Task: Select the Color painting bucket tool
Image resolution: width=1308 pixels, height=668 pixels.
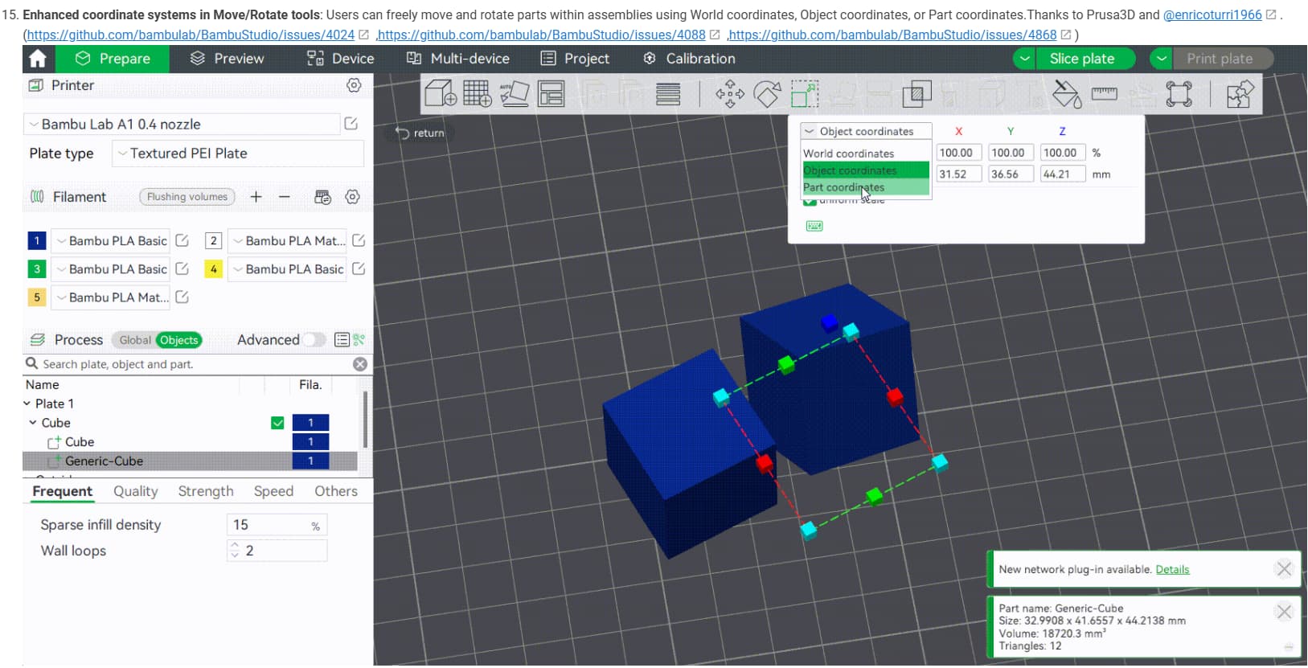Action: pyautogui.click(x=1067, y=94)
